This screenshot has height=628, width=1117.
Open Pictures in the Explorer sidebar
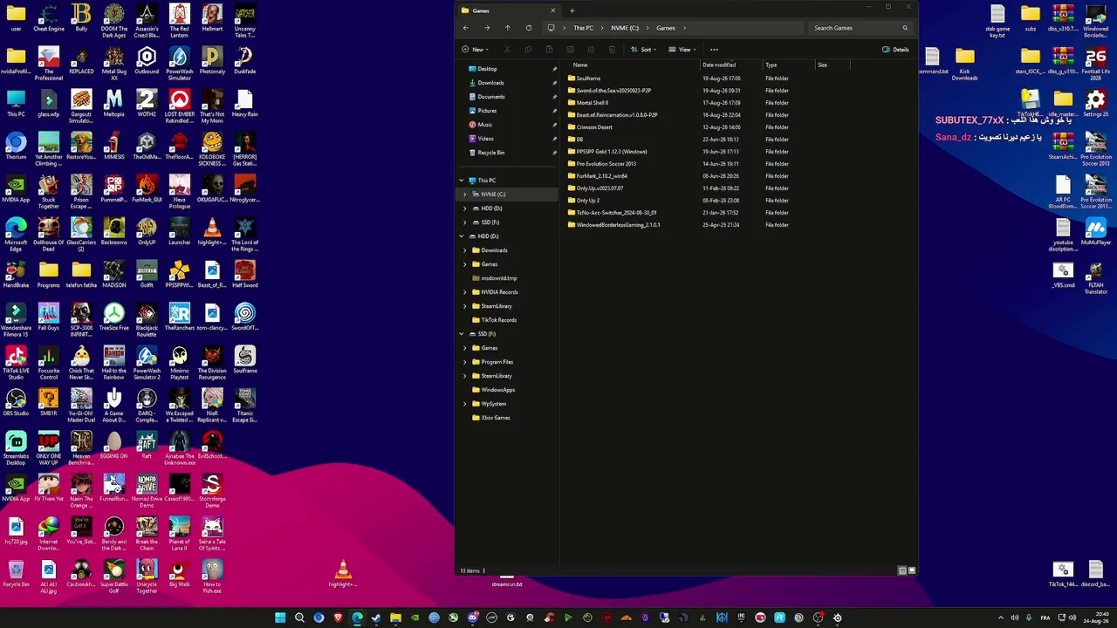[x=487, y=111]
